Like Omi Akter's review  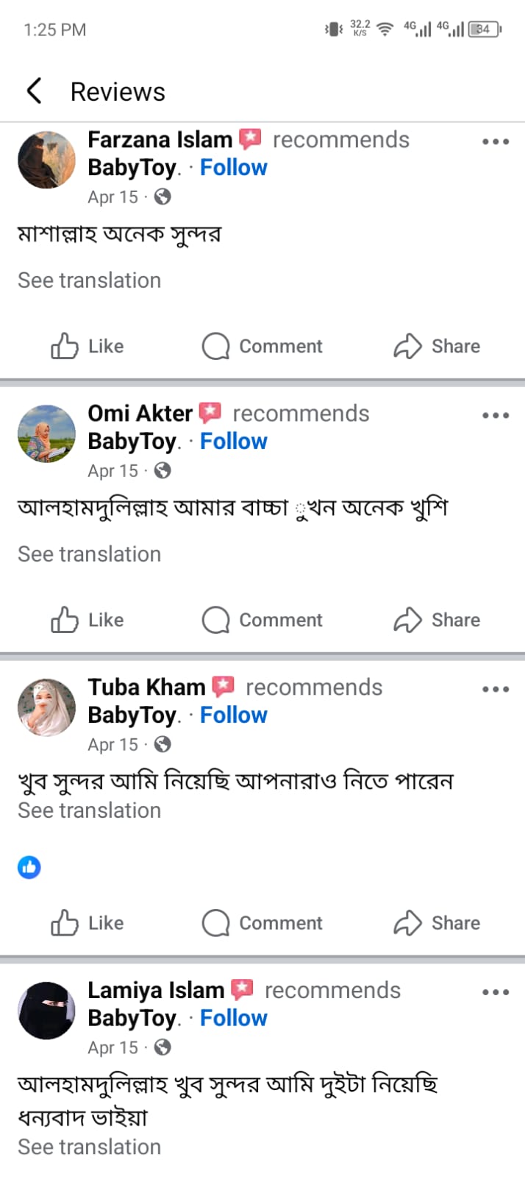coord(87,620)
